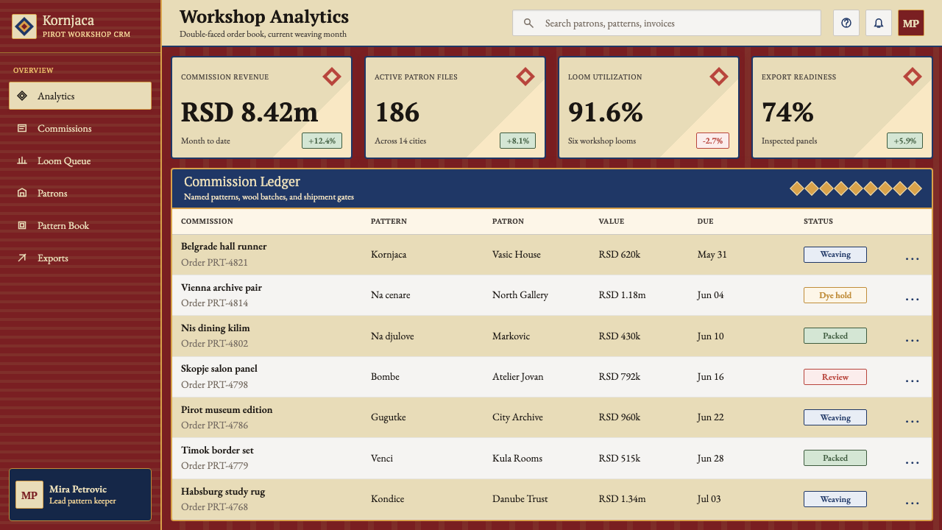Image resolution: width=942 pixels, height=530 pixels.
Task: Go to Exports section
Action: pyautogui.click(x=80, y=258)
